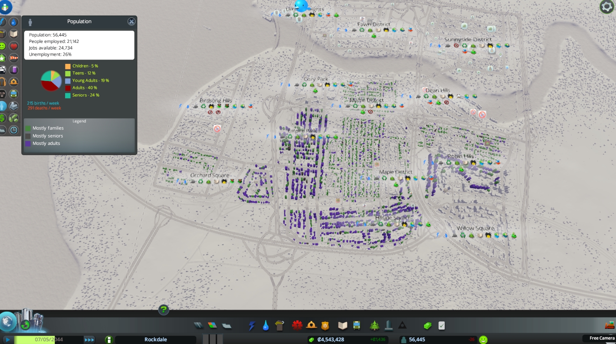Open the Garbage build menu

[279, 325]
